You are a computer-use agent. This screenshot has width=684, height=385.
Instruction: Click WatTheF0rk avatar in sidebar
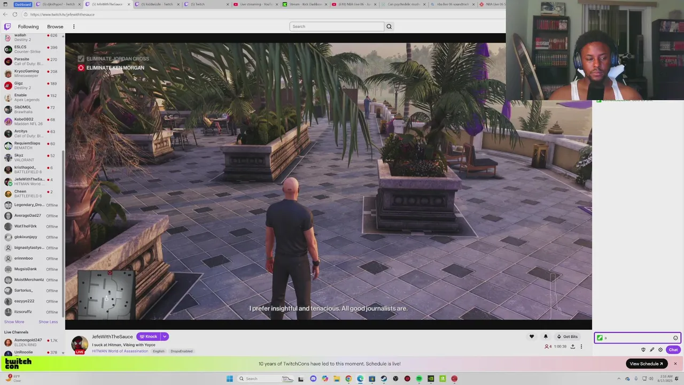pyautogui.click(x=8, y=226)
